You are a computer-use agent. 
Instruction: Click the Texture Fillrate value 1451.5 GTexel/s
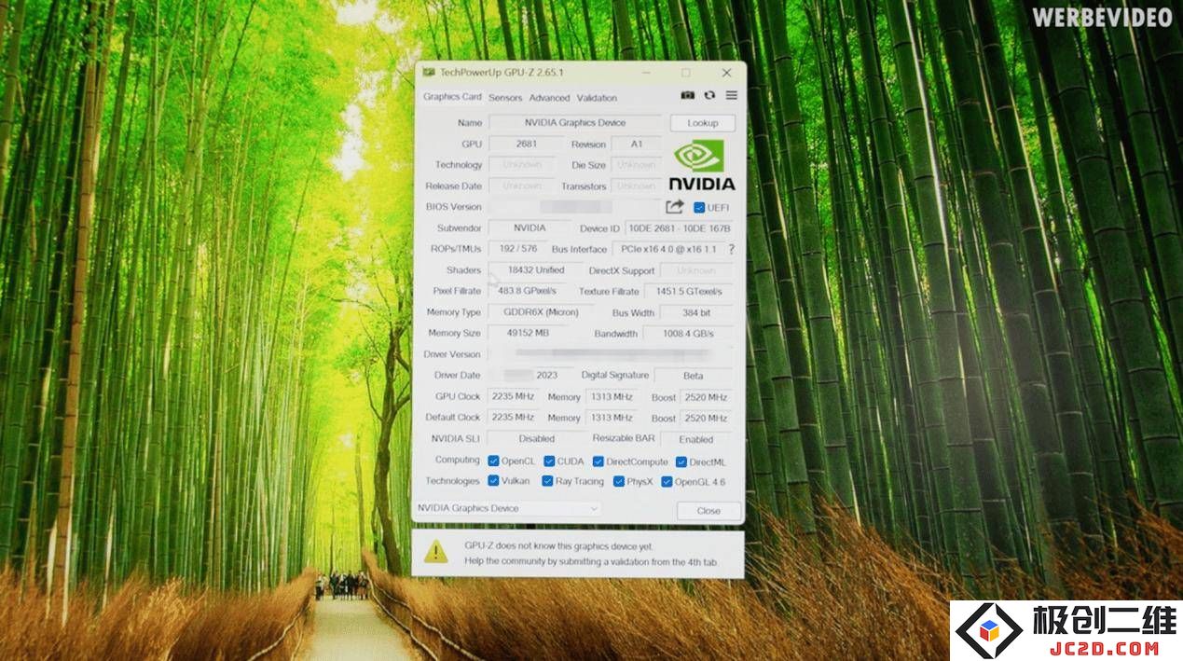689,292
